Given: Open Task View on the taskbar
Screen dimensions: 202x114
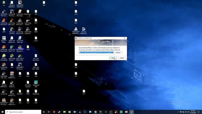Looking at the screenshot, I should click(x=49, y=112).
